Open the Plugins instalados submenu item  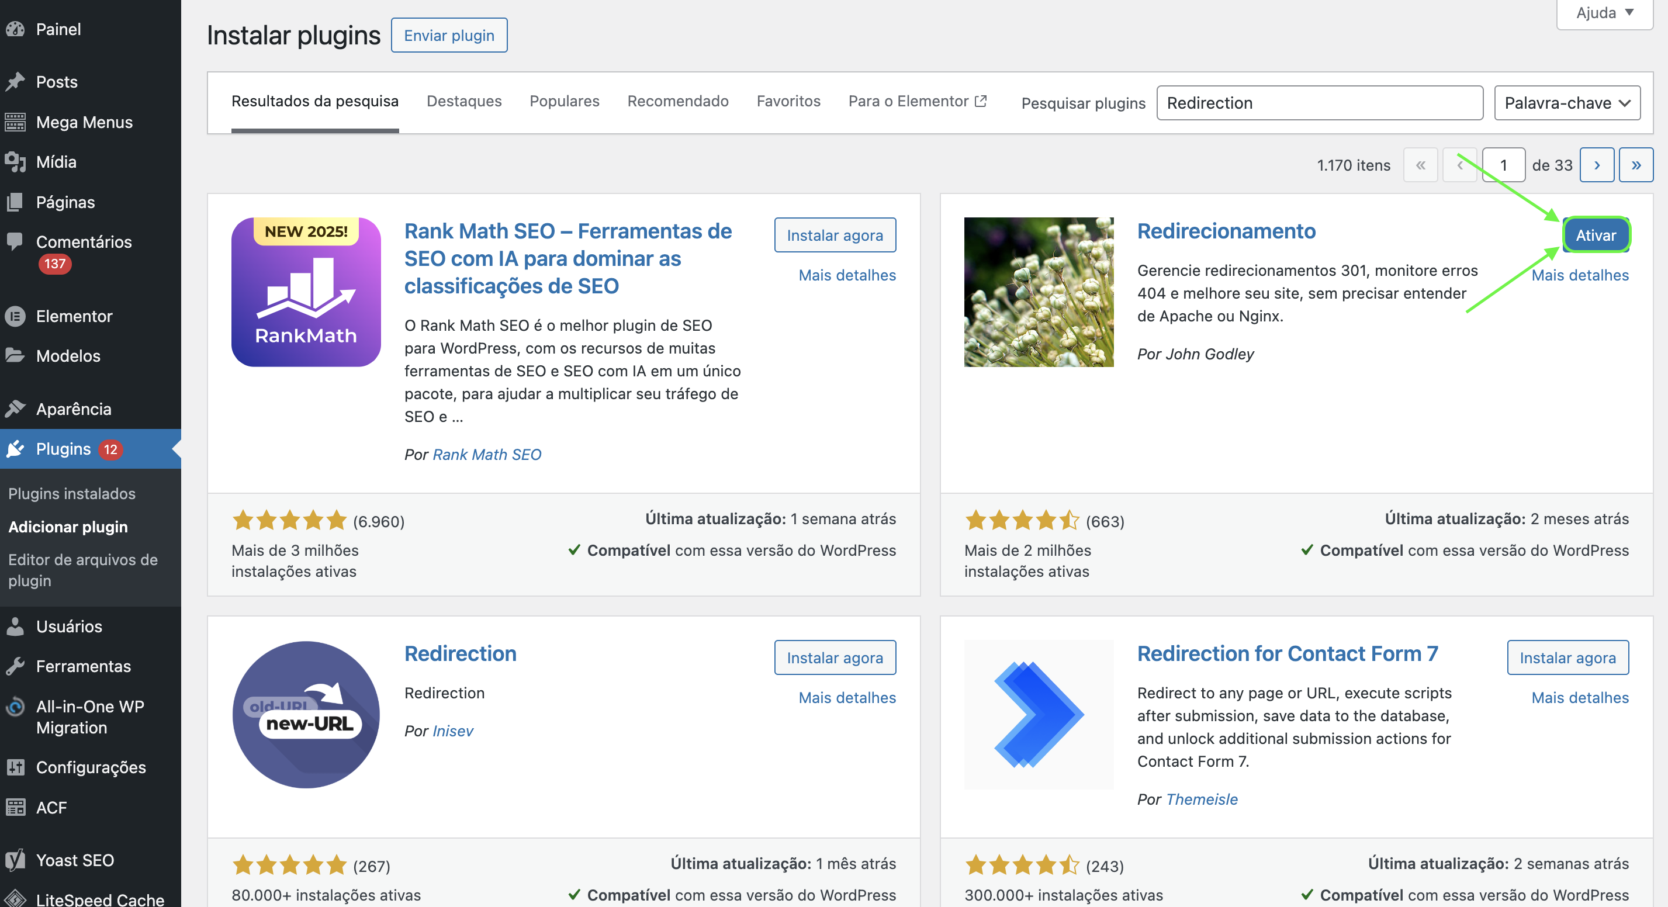click(x=72, y=493)
